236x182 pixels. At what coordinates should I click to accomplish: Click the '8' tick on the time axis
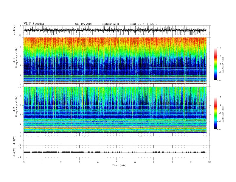pos(172,162)
